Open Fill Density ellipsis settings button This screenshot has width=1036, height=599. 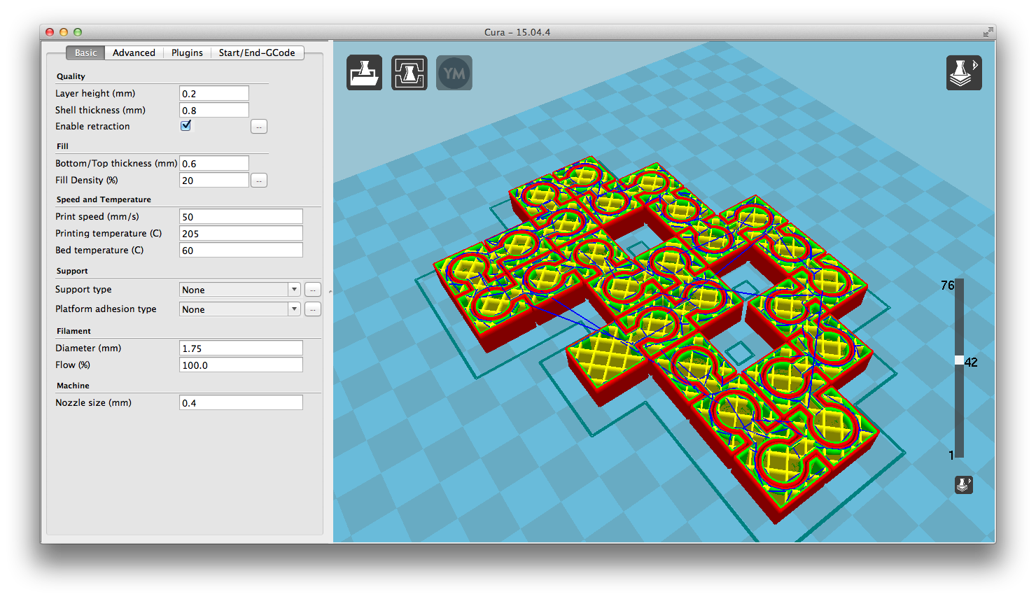[259, 181]
